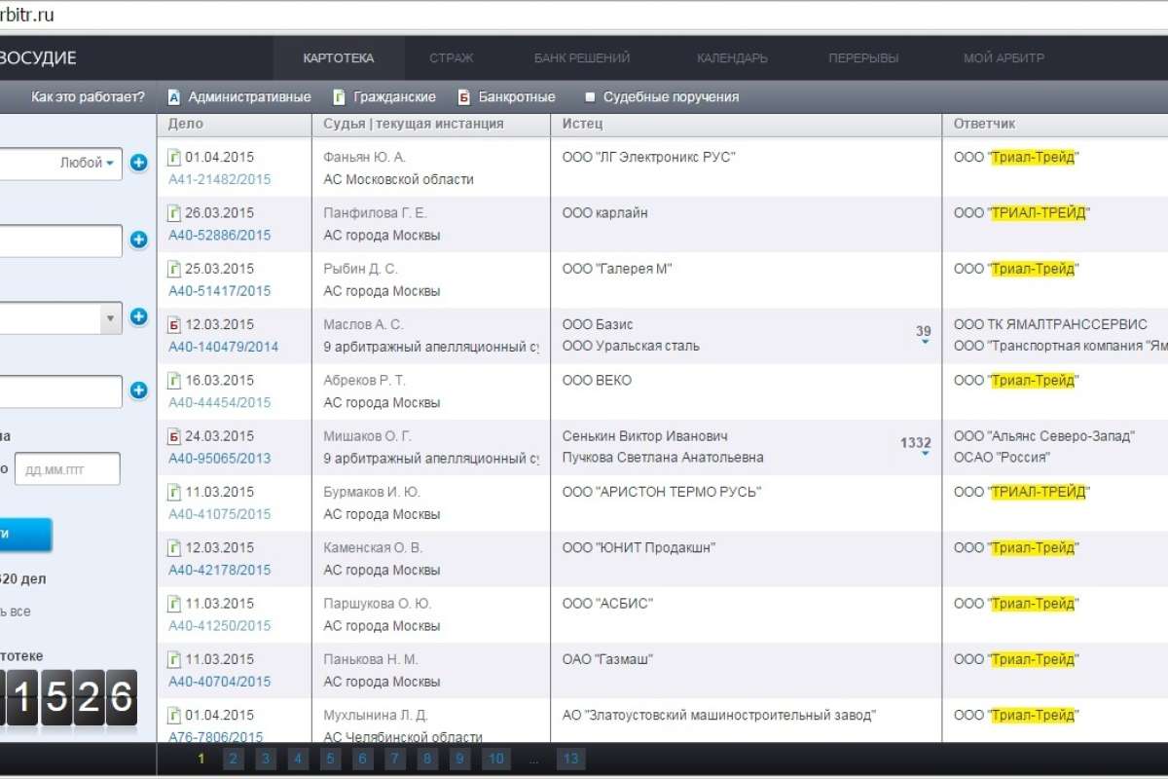Open case А40-44454/2015

[x=220, y=402]
